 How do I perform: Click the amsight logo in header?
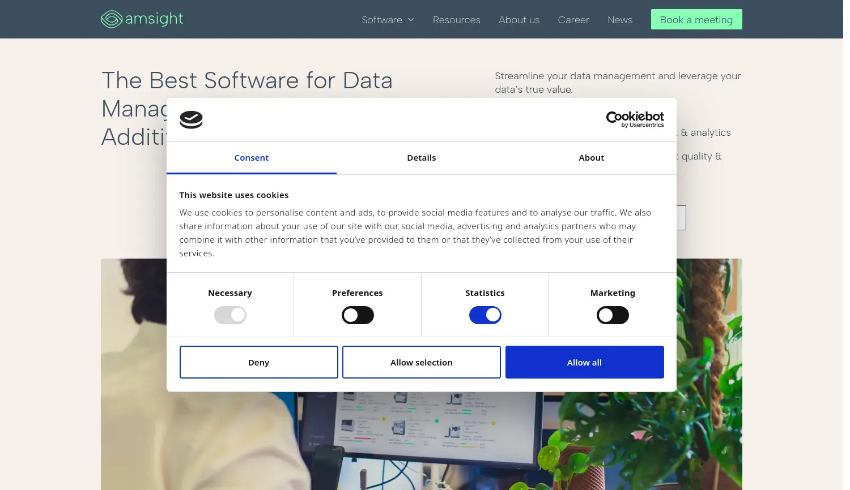pos(142,19)
